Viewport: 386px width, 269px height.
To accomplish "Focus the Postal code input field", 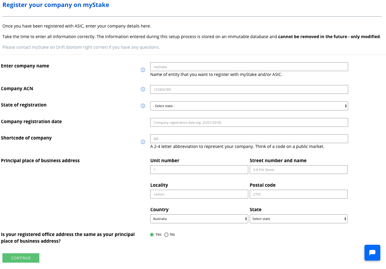I will tap(299, 194).
